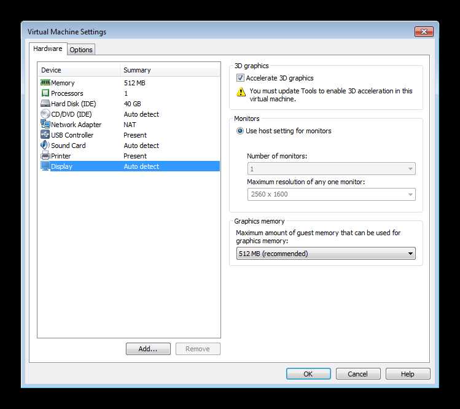
Task: Uncheck Accelerate 3D graphics checkbox
Action: 240,78
